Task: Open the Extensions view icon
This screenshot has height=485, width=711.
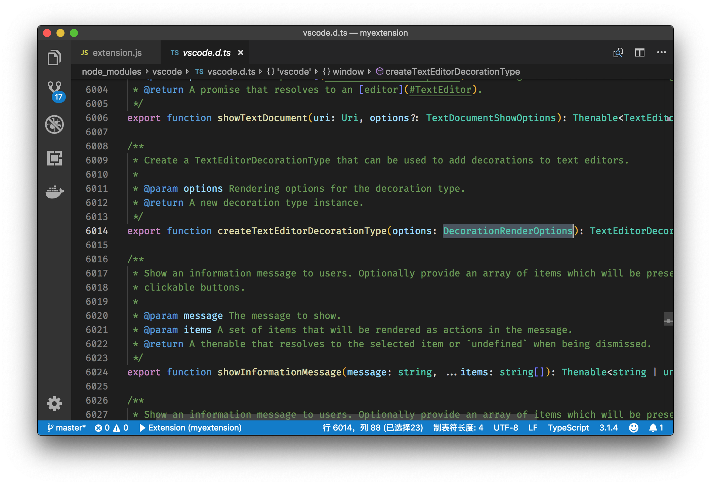Action: (x=54, y=158)
